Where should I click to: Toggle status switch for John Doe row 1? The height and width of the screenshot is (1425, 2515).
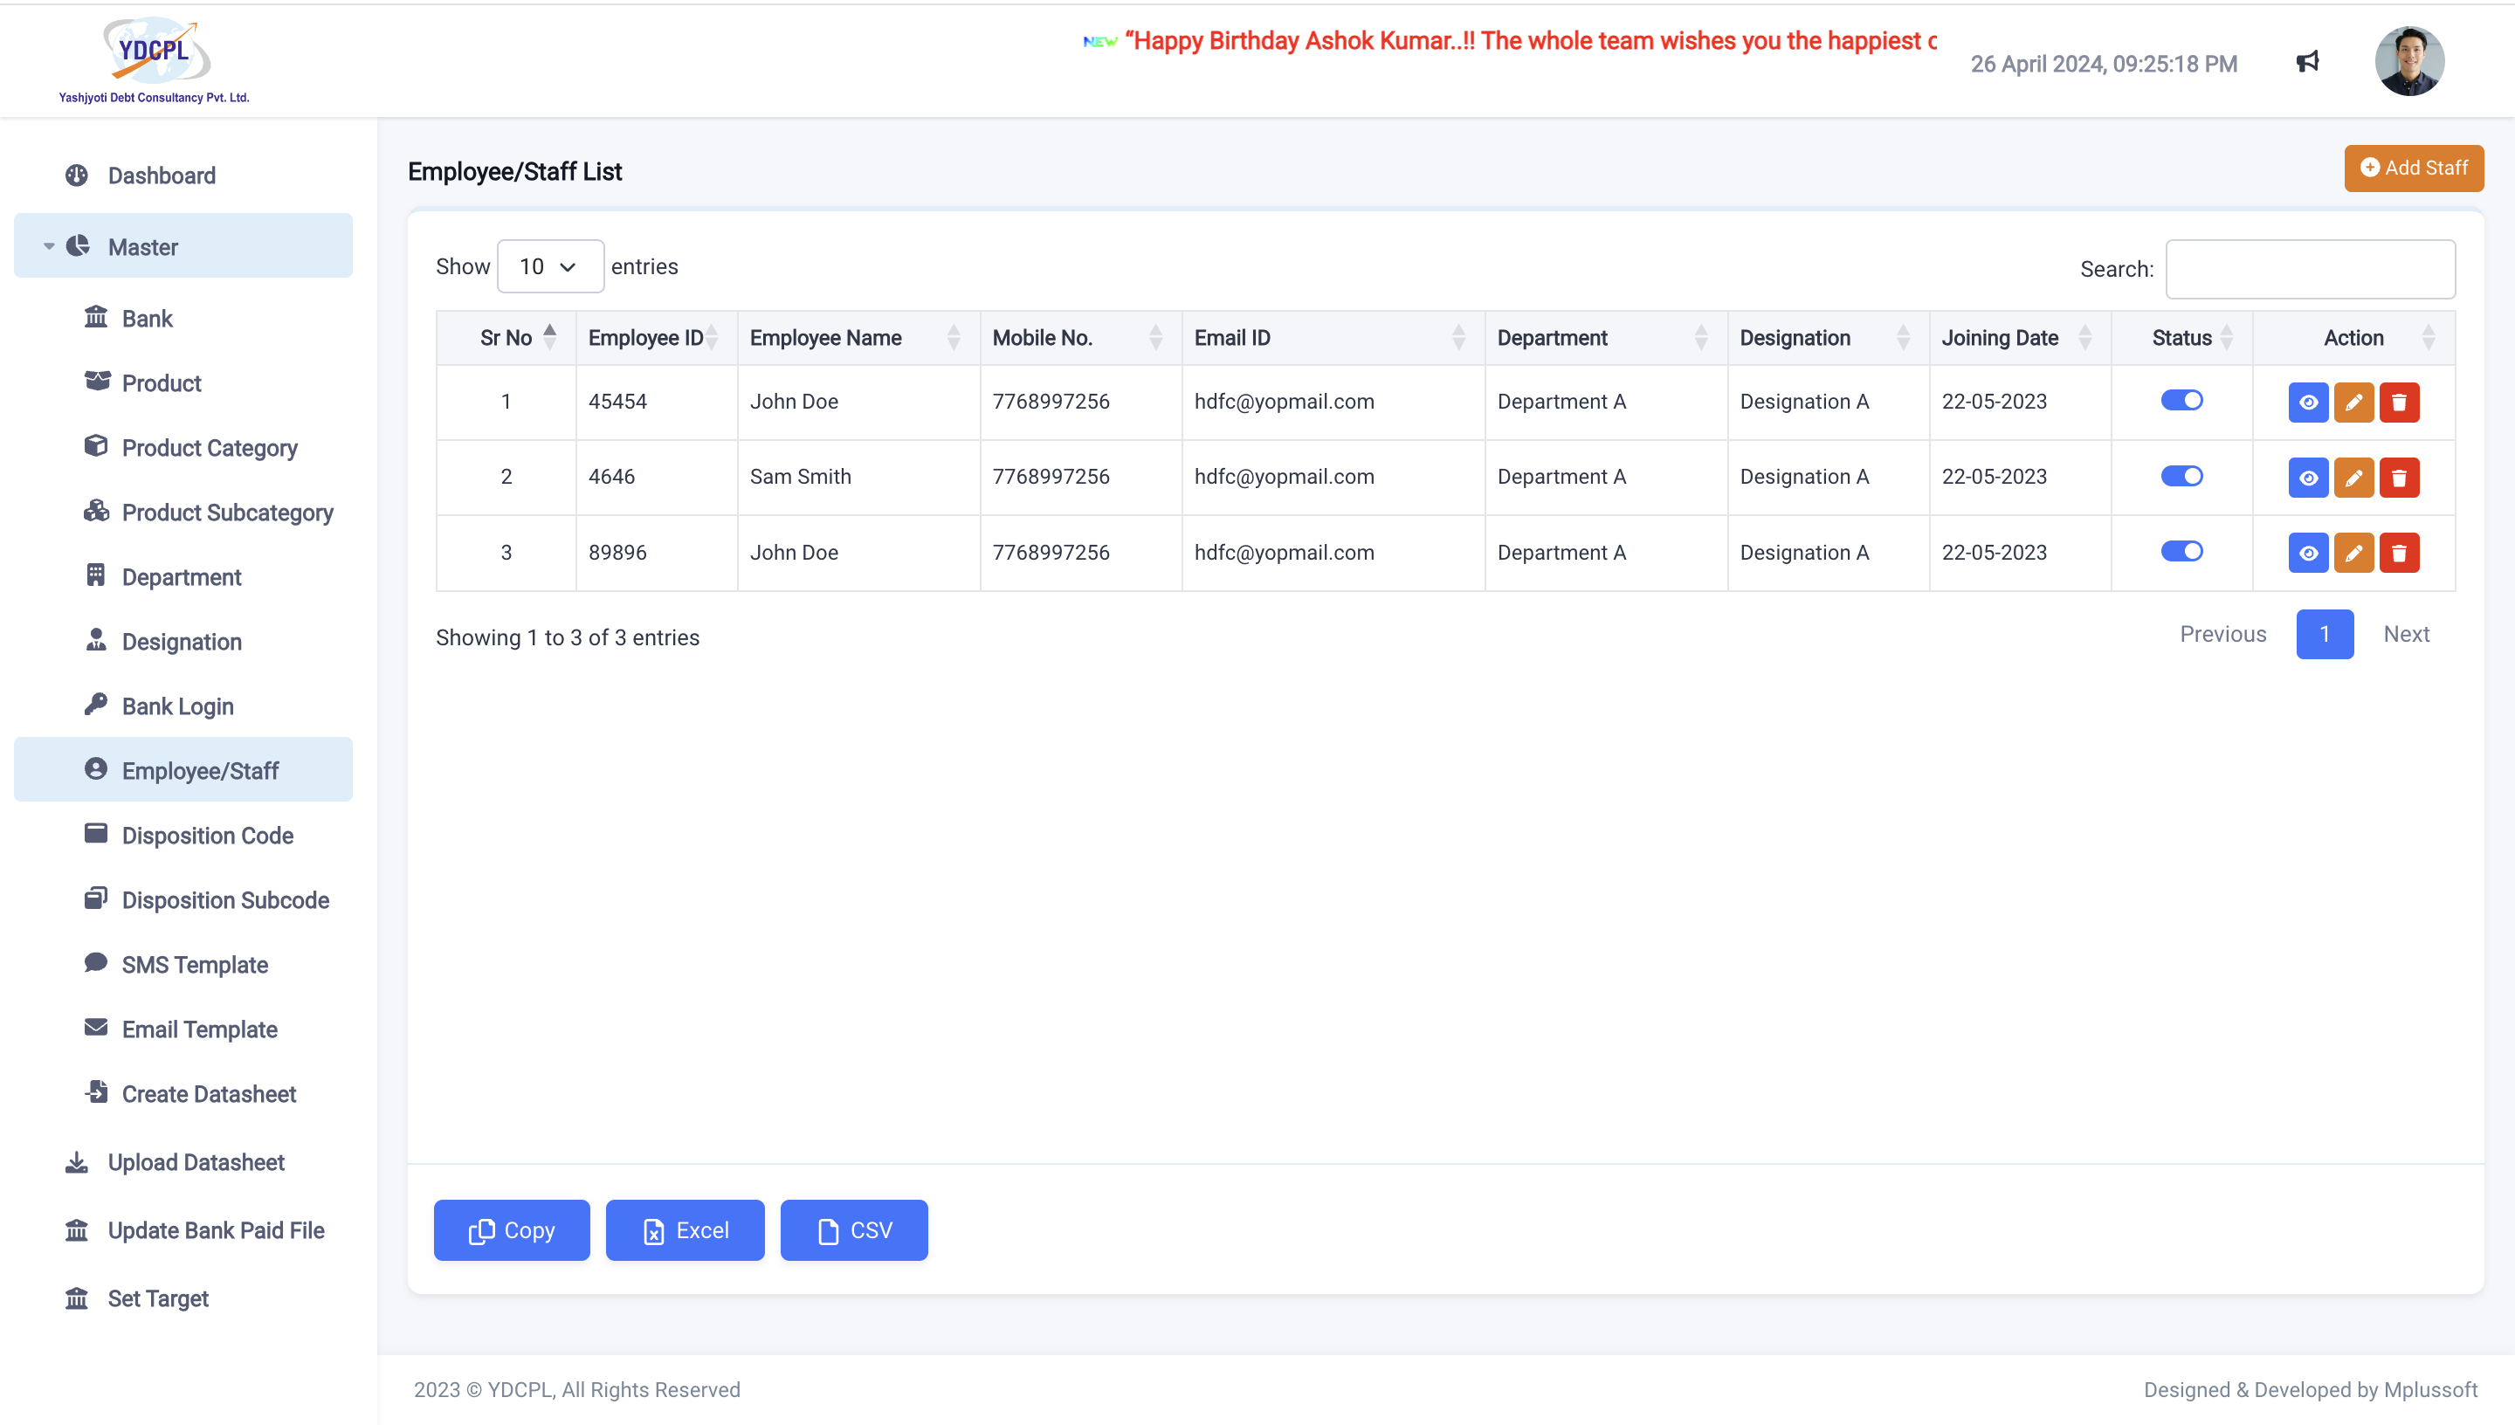click(x=2181, y=401)
